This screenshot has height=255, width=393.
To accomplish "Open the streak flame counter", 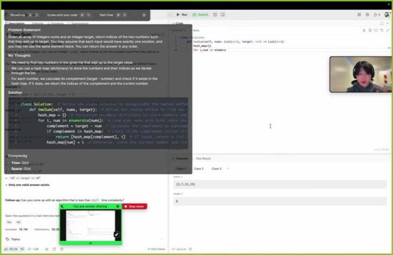I will click(377, 15).
